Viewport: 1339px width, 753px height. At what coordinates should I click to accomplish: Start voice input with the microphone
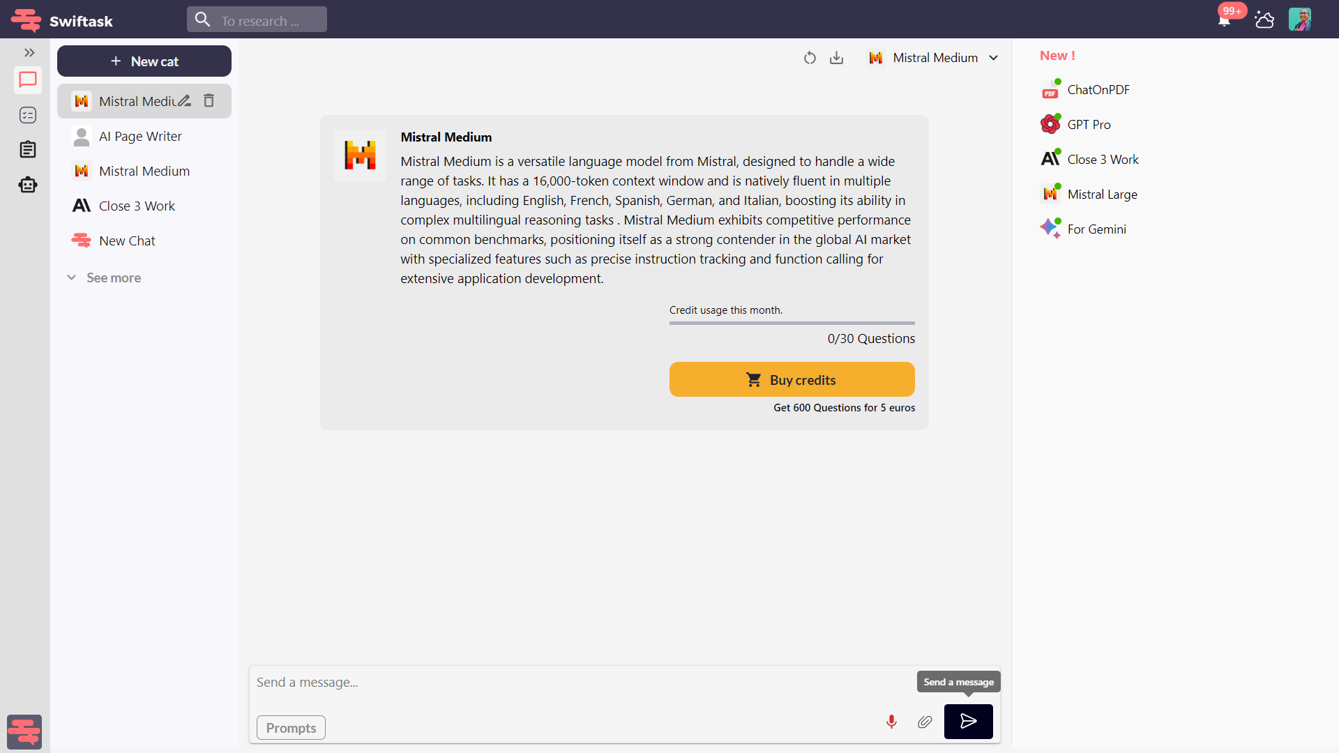point(891,722)
